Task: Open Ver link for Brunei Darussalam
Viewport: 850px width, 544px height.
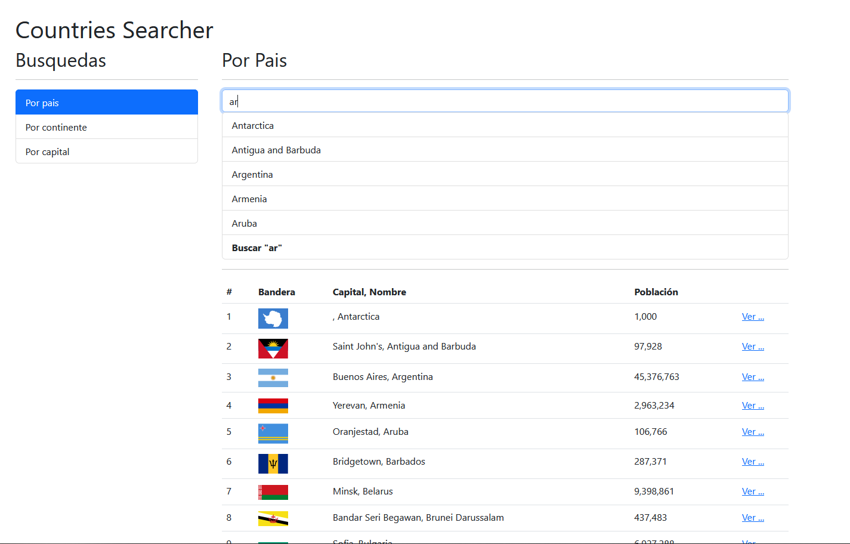Action: pyautogui.click(x=753, y=518)
